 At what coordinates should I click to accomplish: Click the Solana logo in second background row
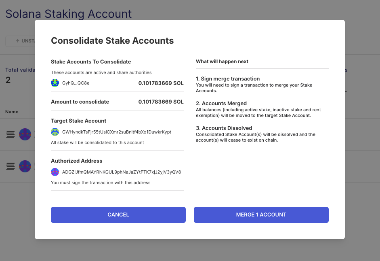10,166
